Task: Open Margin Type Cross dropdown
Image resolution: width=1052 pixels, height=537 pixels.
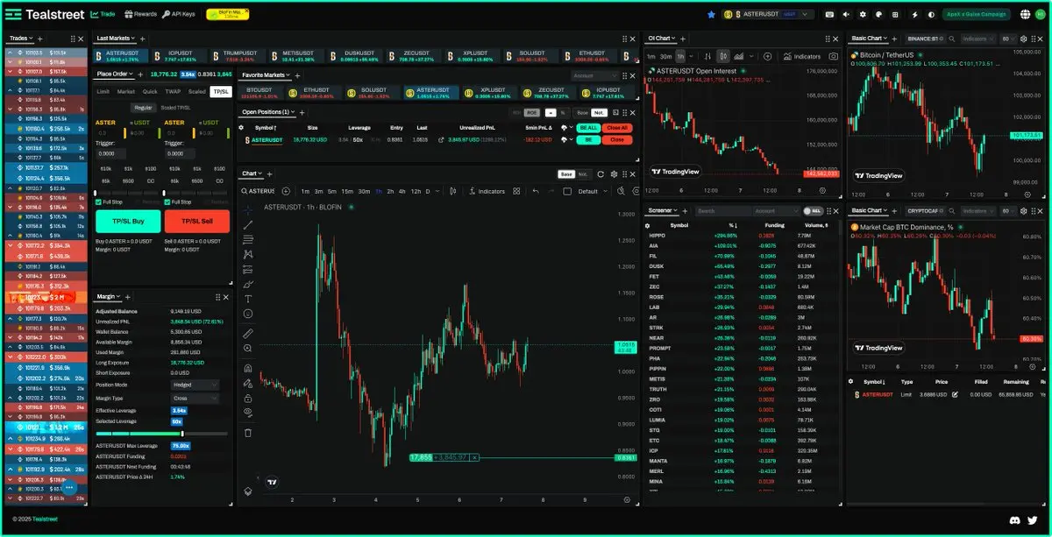Action: coord(196,398)
